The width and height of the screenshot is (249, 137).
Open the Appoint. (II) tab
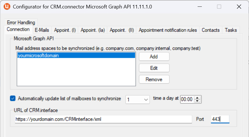click(x=122, y=30)
